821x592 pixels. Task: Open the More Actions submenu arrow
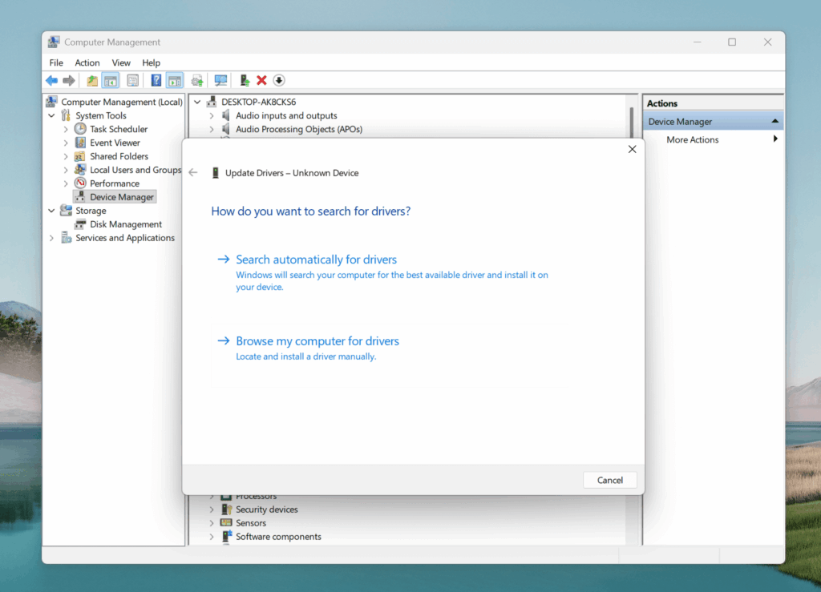pyautogui.click(x=775, y=139)
